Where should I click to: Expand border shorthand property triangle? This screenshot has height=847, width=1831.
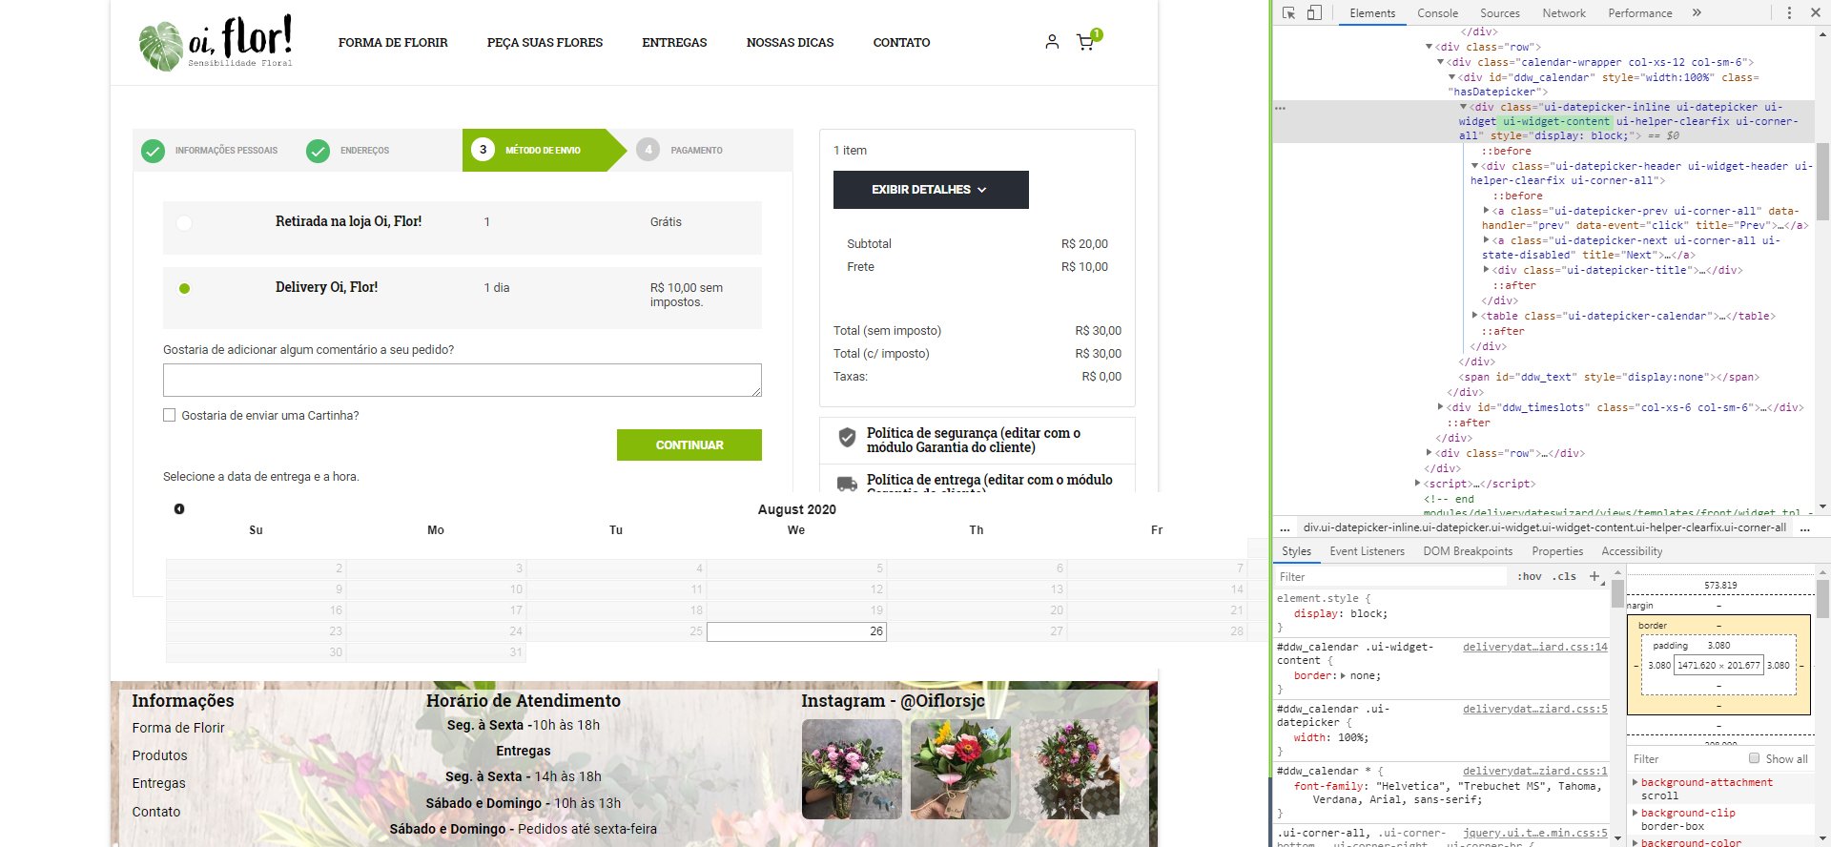point(1343,675)
